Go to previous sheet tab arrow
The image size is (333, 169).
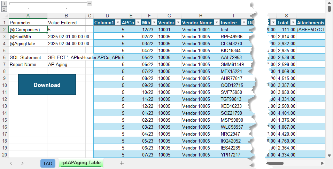[x=11, y=163]
